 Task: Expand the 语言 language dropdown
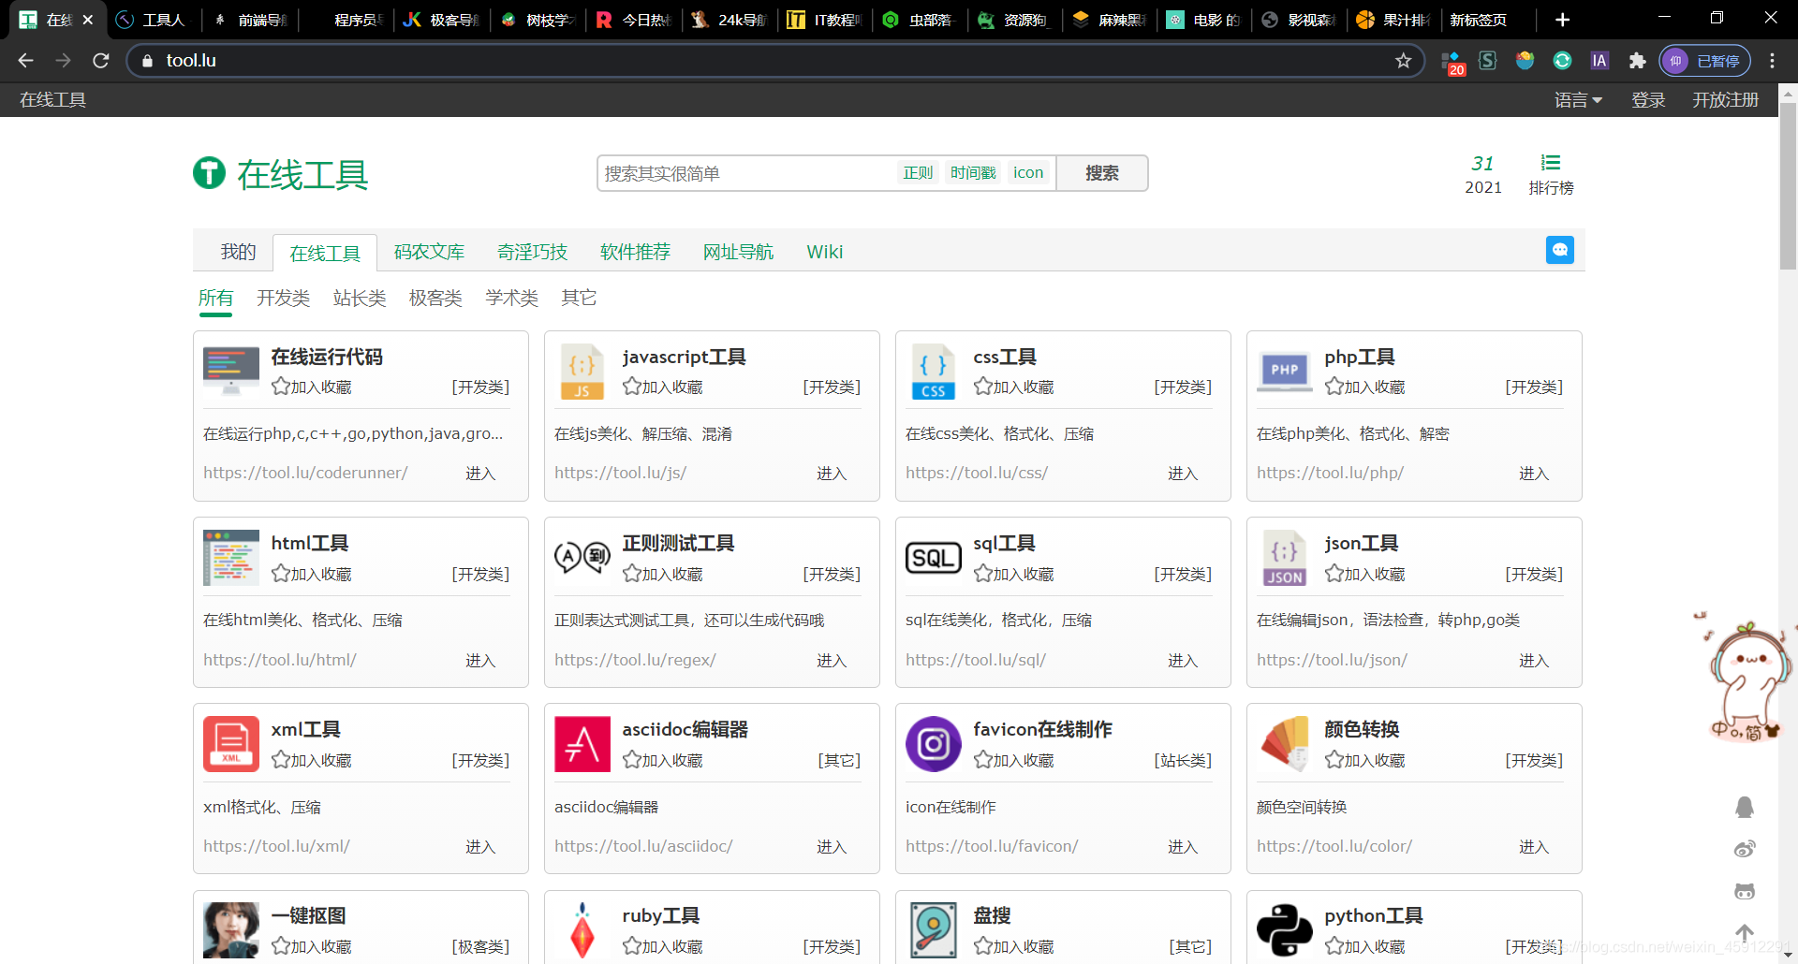[x=1578, y=100]
